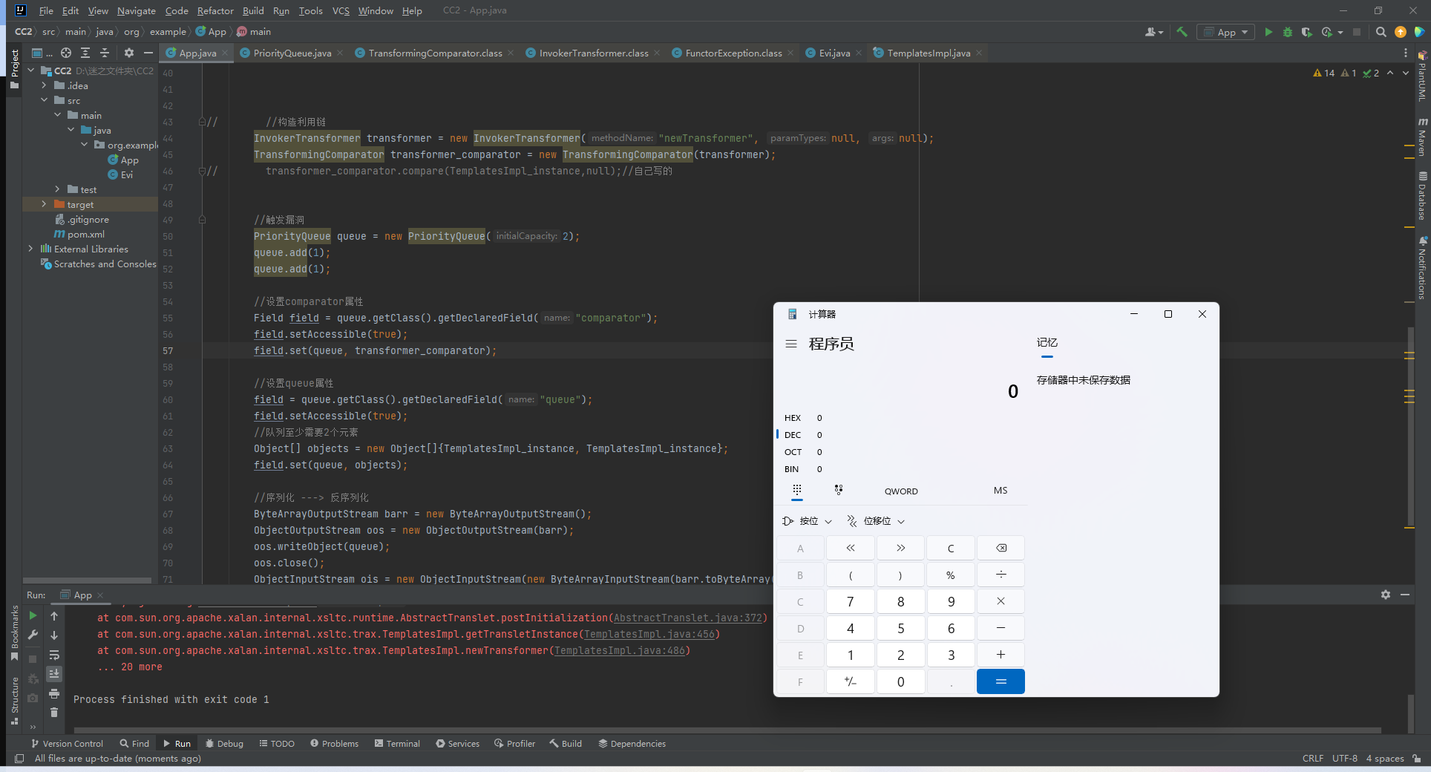Click the orange IDE update arrow icon
1431x772 pixels.
(1401, 32)
